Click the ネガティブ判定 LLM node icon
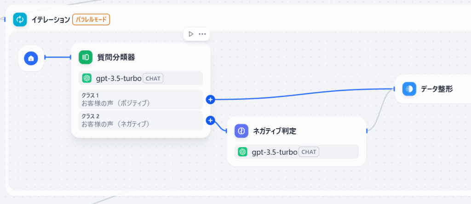Screen dimensions: 471x204 point(241,131)
